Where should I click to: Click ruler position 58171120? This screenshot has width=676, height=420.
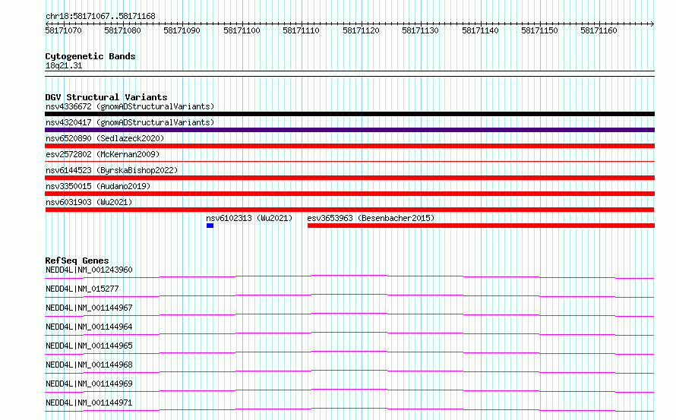[361, 30]
